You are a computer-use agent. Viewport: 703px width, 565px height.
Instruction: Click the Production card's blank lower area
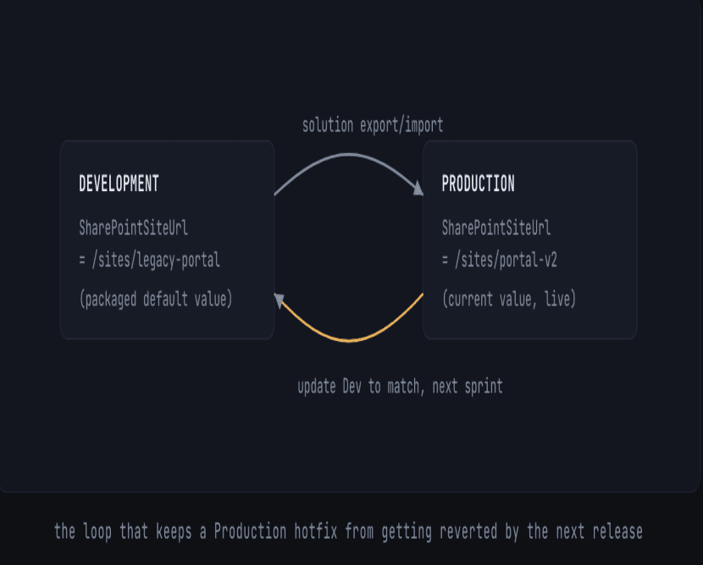530,325
